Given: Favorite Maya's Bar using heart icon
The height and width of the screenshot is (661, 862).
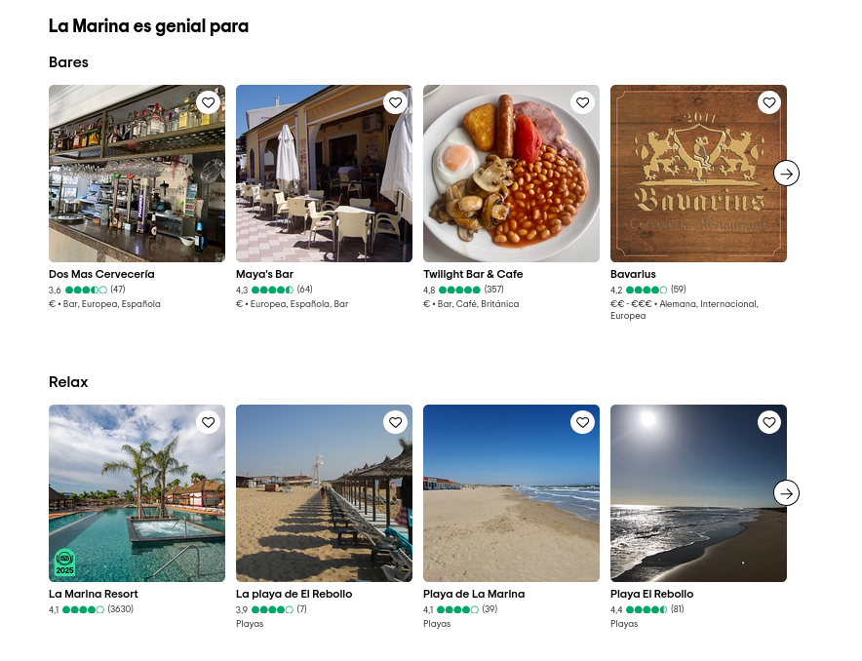Looking at the screenshot, I should (x=395, y=102).
